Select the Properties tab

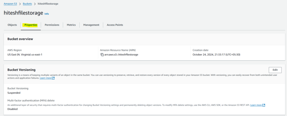[31, 25]
